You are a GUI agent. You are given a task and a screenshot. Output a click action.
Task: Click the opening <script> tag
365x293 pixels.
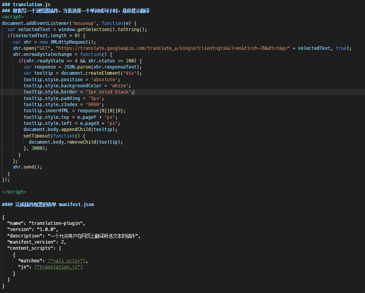point(13,17)
